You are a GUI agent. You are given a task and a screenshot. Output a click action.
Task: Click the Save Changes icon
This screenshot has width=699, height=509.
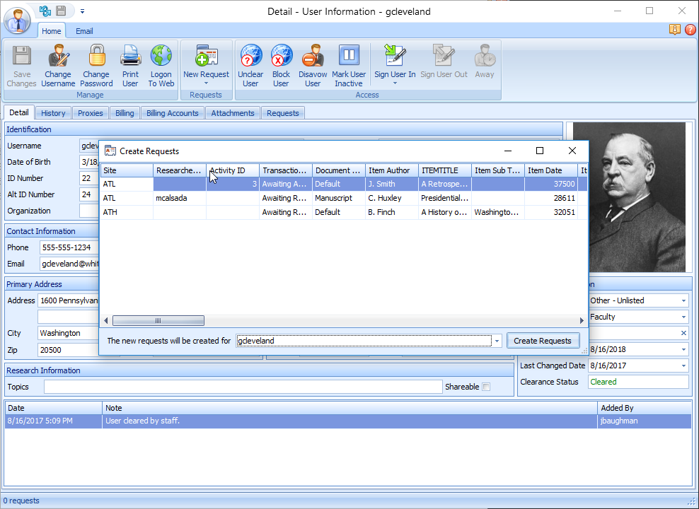[21, 64]
